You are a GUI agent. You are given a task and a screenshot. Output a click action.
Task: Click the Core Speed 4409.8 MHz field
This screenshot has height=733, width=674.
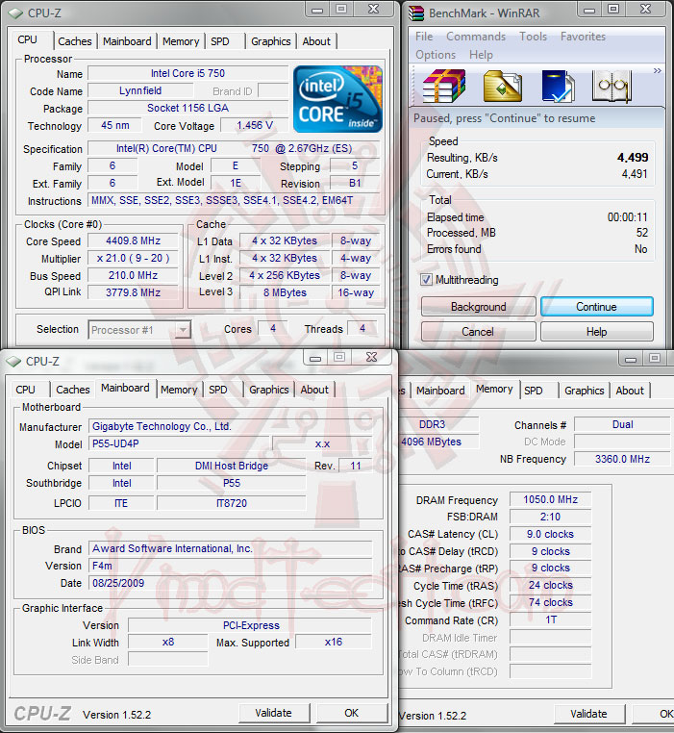[134, 240]
